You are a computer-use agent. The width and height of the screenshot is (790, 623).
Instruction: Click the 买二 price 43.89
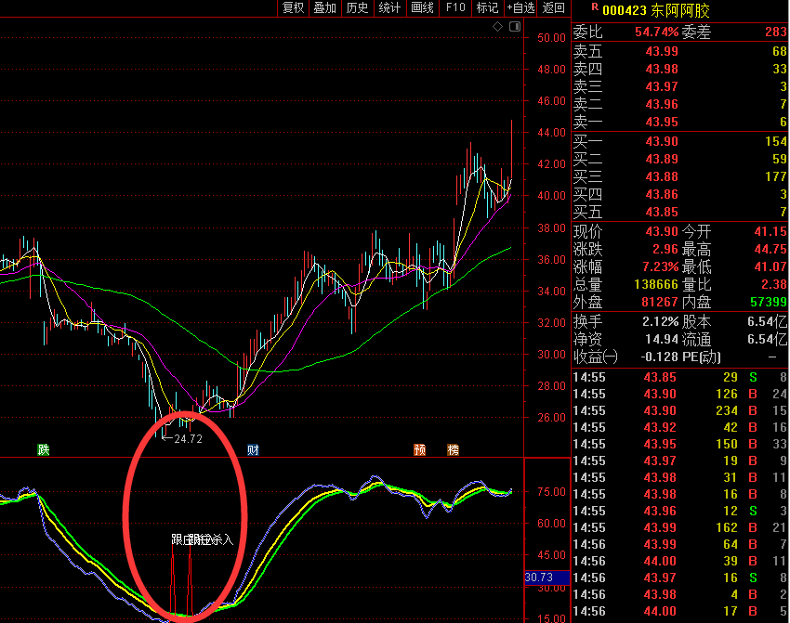click(x=662, y=159)
